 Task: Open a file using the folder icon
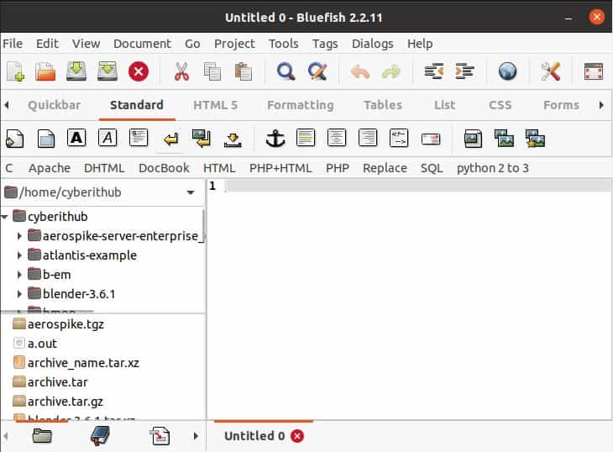click(45, 71)
